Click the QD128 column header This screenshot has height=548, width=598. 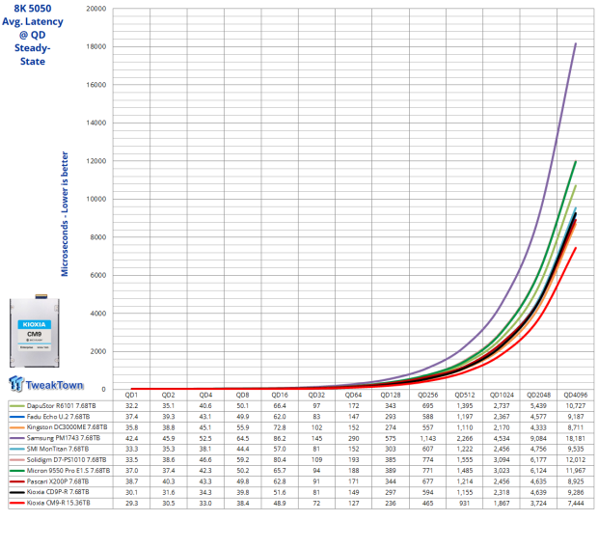[391, 395]
